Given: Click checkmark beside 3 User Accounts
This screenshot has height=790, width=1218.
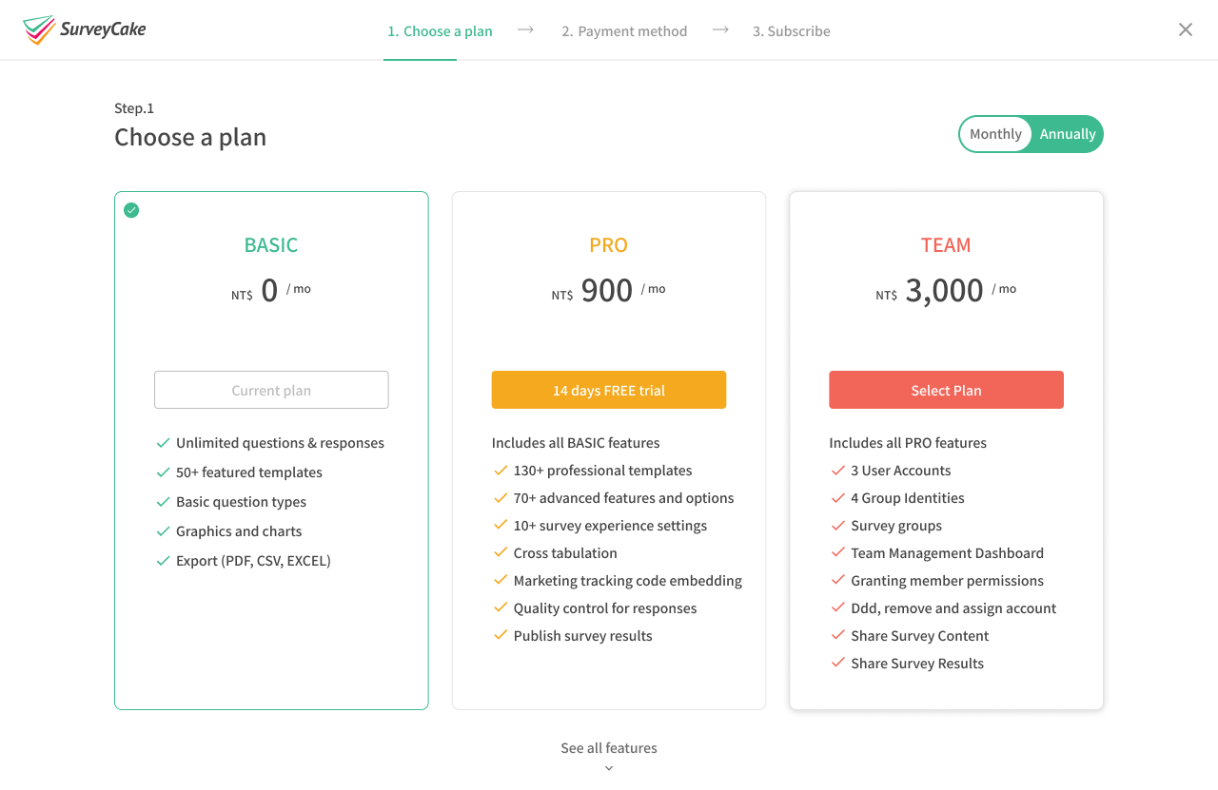Looking at the screenshot, I should pos(838,470).
